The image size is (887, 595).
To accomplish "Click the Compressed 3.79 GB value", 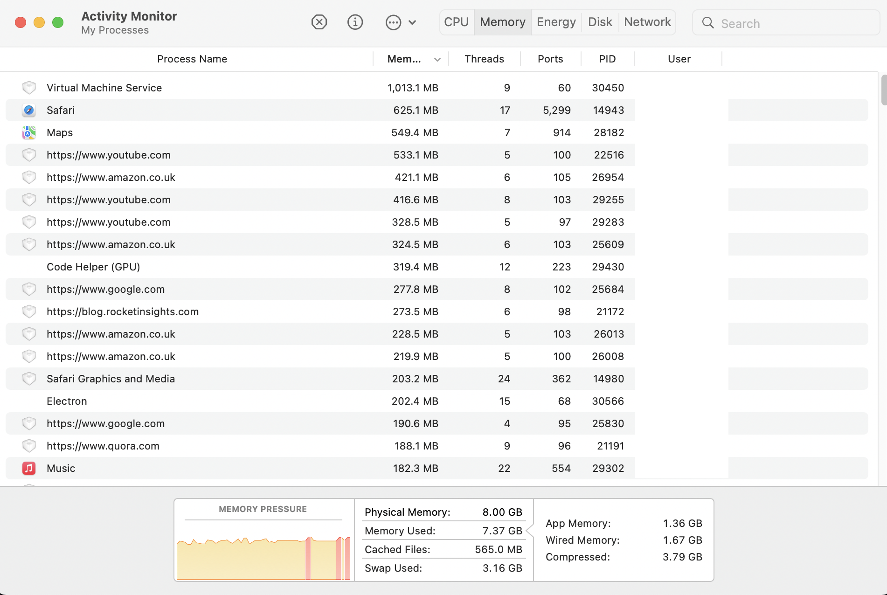I will 683,557.
